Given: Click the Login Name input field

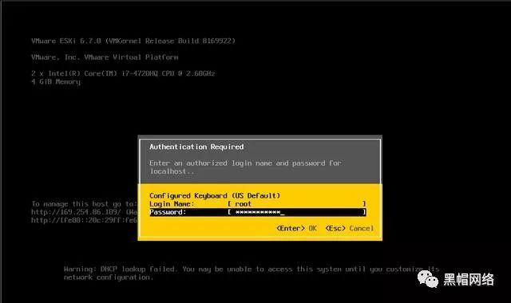Looking at the screenshot, I should tap(296, 204).
